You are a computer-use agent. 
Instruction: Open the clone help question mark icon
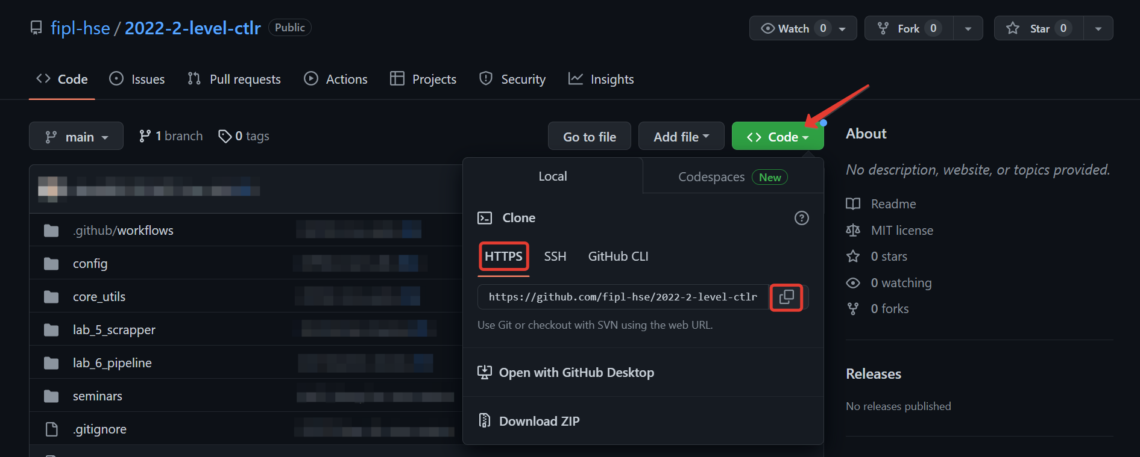801,218
